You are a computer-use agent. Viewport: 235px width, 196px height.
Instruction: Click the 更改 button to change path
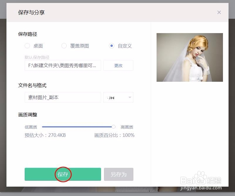(x=118, y=65)
